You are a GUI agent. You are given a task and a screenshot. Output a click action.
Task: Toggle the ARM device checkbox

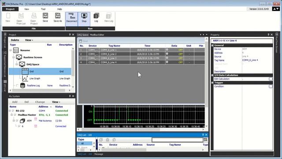coord(17,121)
